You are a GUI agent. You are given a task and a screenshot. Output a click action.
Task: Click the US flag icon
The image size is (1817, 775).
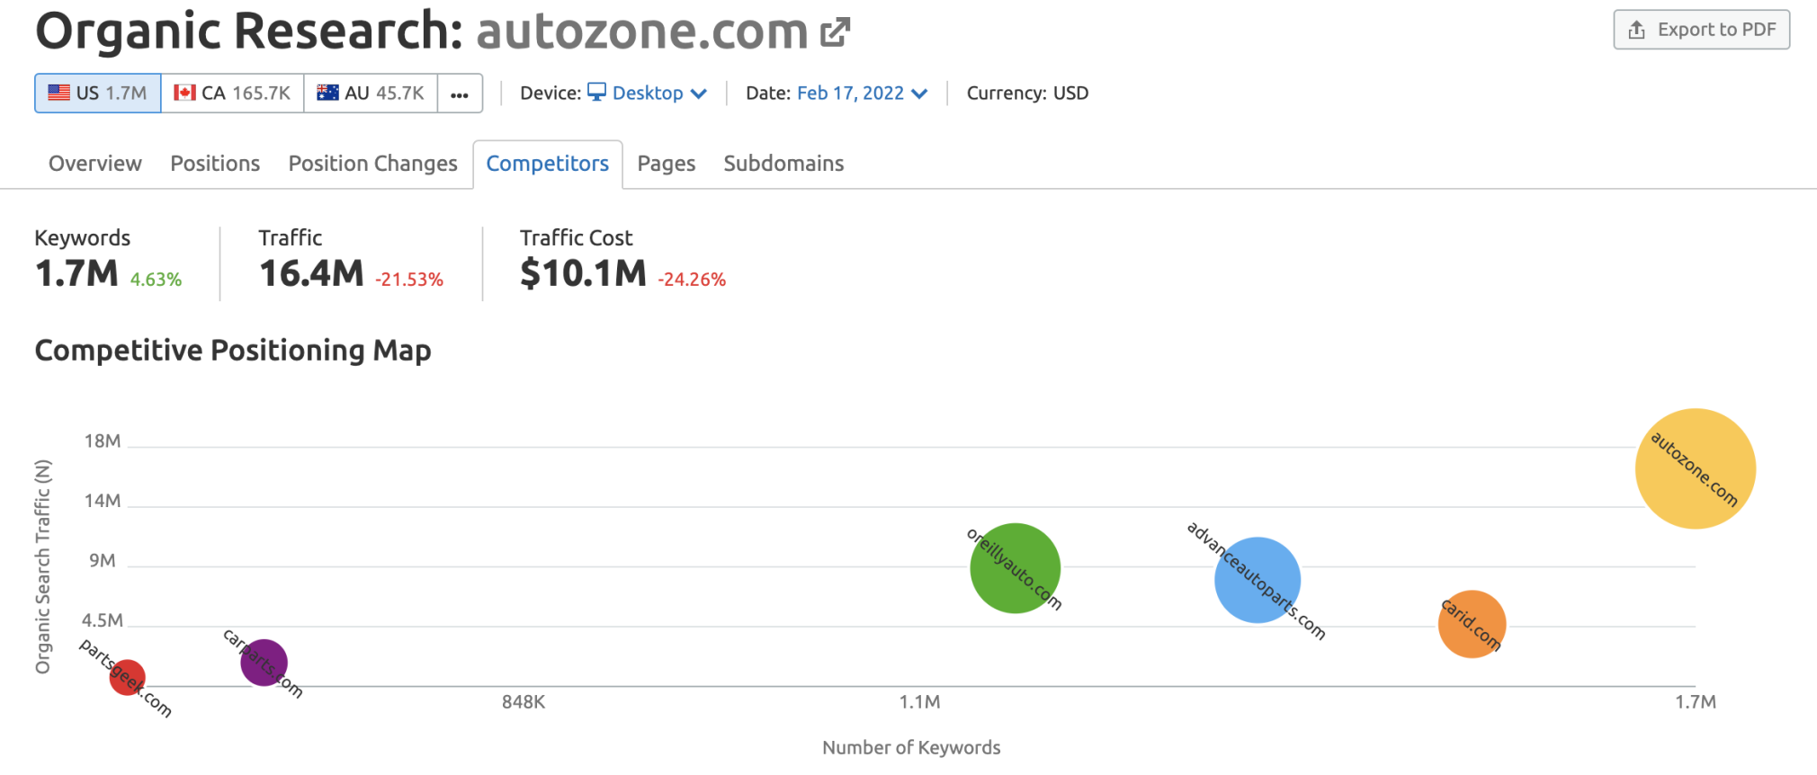[x=59, y=93]
